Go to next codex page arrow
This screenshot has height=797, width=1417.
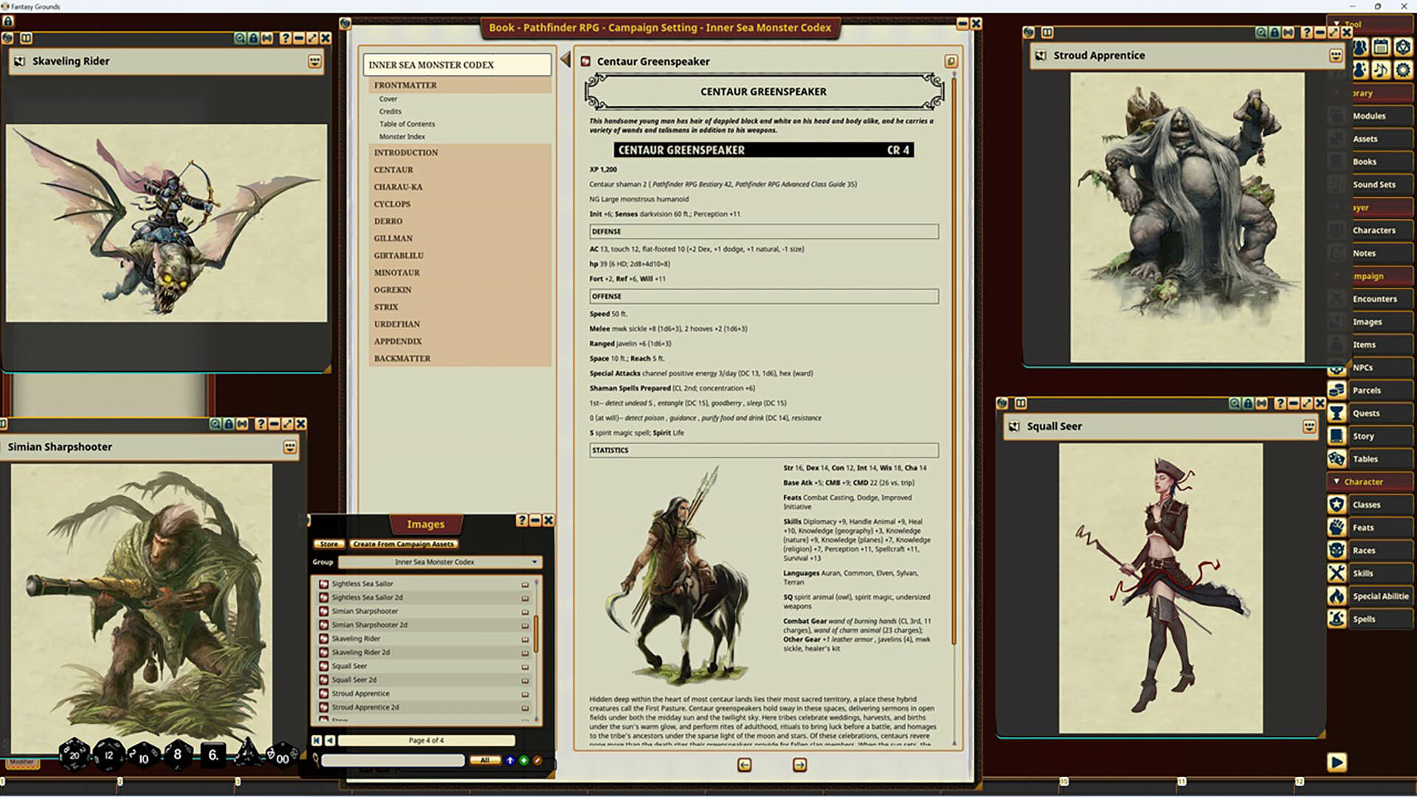799,765
